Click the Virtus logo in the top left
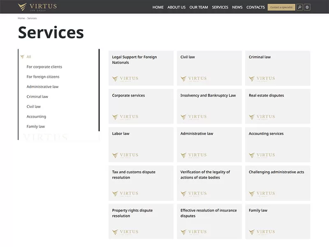 point(37,7)
